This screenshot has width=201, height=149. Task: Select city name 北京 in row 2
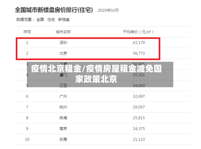click(63, 53)
